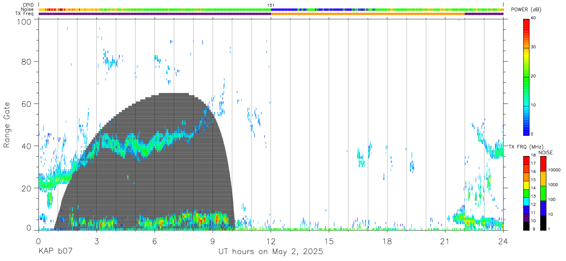Screen dimensions: 566x261
Task: Click the Range Gate axis tick '40'
Action: click(x=27, y=146)
